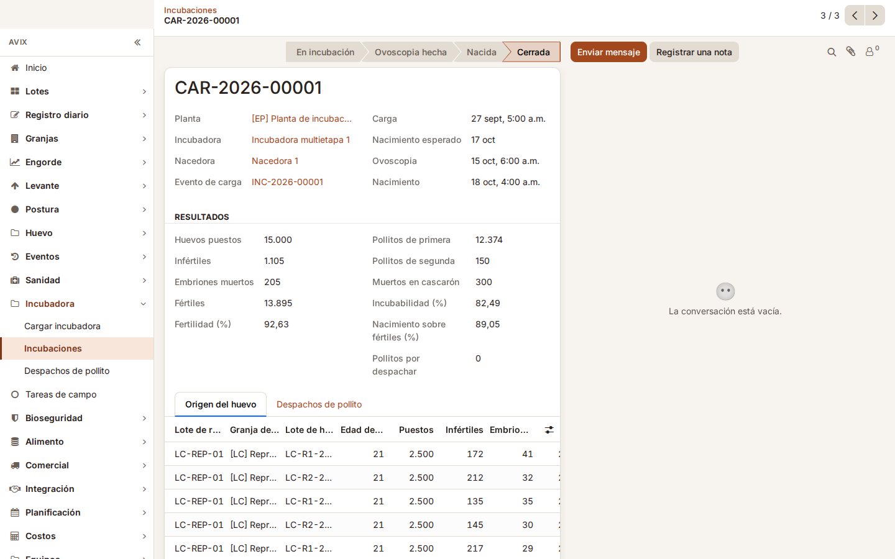The width and height of the screenshot is (895, 559).
Task: Collapse the AVIX sidebar with double-chevron icon
Action: (137, 42)
